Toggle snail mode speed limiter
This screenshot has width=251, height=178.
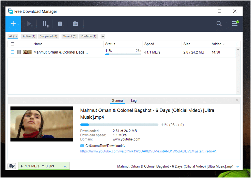(x=12, y=166)
